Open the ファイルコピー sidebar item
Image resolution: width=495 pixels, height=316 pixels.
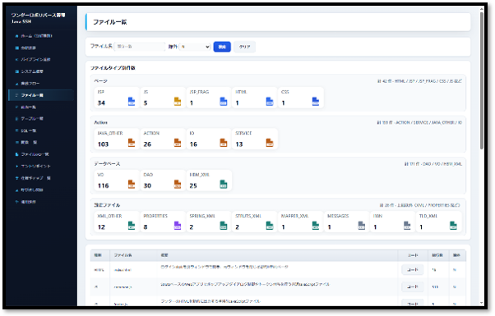[41, 154]
